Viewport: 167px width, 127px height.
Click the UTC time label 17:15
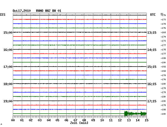click(x=152, y=101)
